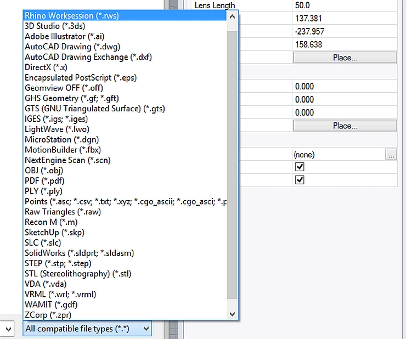Click the file type list scrollbar thumb

click(x=232, y=165)
